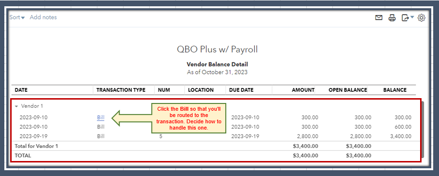Image resolution: width=439 pixels, height=176 pixels.
Task: Email the Vendor Balance Detail report
Action: point(378,18)
